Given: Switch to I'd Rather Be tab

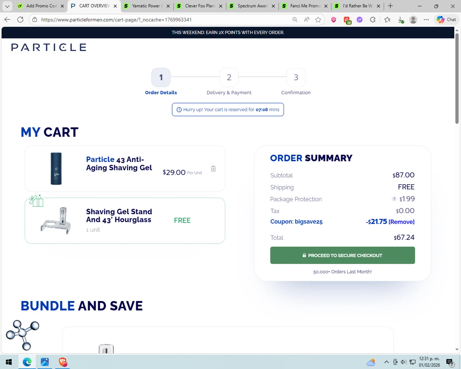Looking at the screenshot, I should click(x=358, y=6).
